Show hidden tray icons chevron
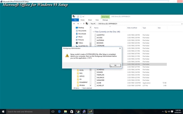This screenshot has height=114, width=183. coord(163,112)
